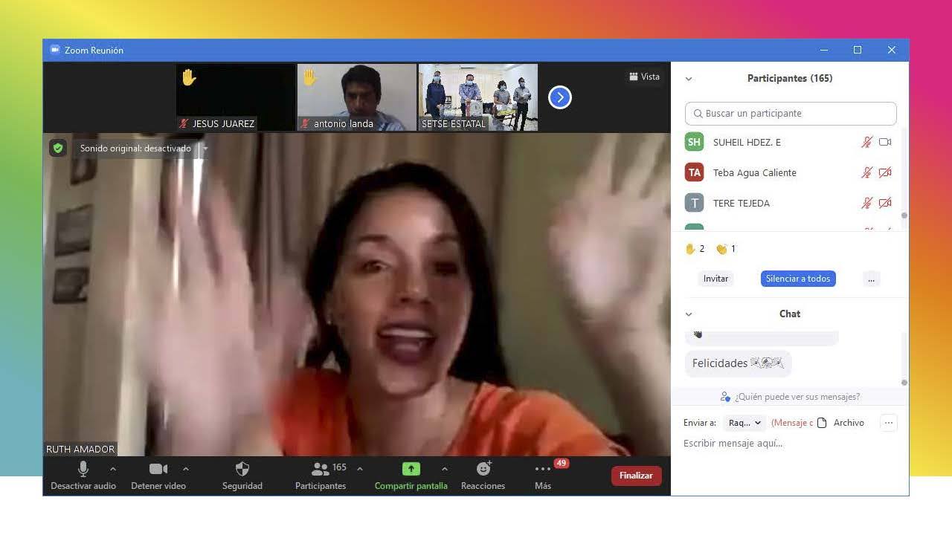Screen dimensions: 952x535
Task: Click the Vista layout icon
Action: pos(634,77)
